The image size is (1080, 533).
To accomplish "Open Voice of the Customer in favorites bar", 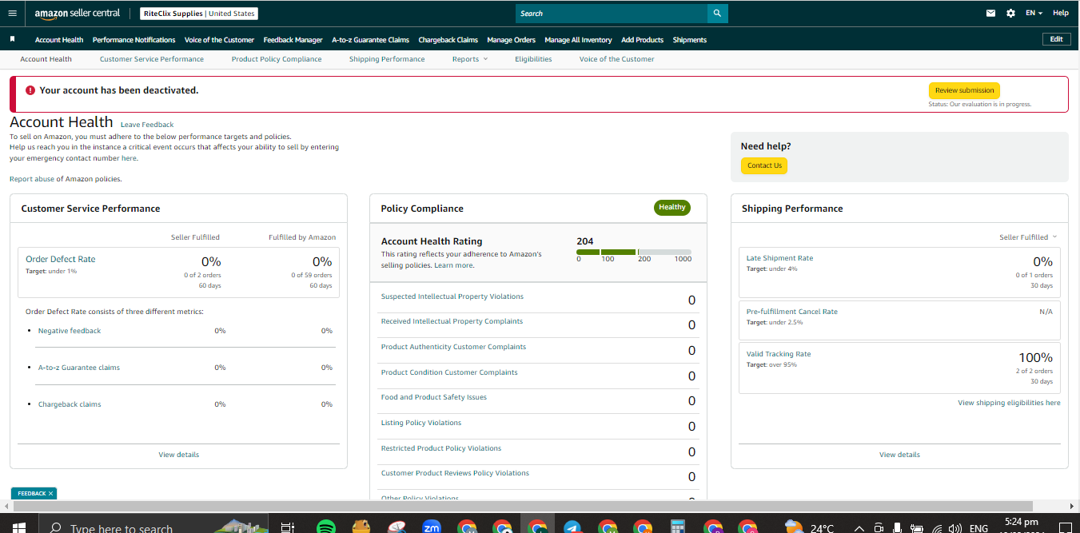I will point(219,40).
